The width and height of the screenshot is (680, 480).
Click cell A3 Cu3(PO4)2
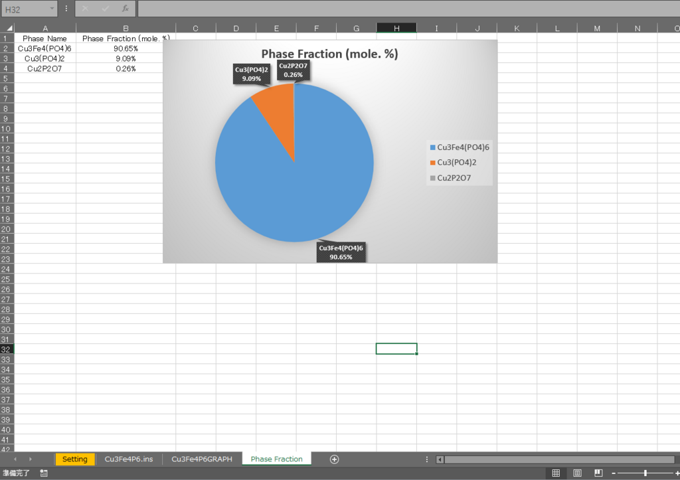(45, 58)
